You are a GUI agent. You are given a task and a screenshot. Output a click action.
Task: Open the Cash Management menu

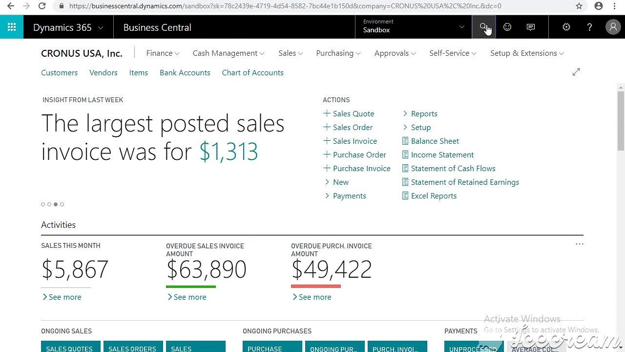pos(229,53)
